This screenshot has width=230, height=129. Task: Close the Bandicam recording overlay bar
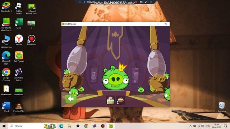(x=151, y=2)
